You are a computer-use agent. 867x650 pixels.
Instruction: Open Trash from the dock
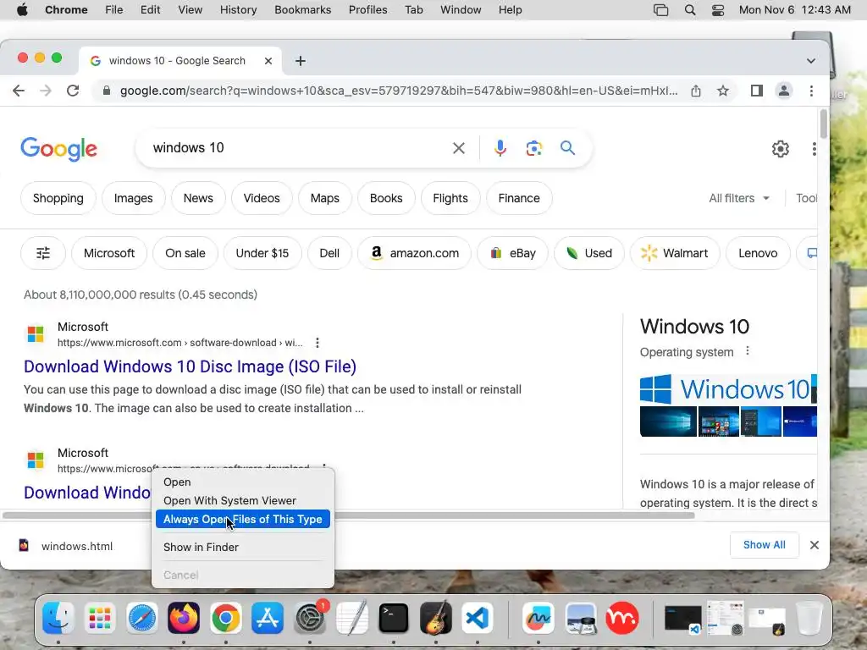pos(809,617)
